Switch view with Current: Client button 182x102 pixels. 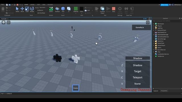coord(102,10)
